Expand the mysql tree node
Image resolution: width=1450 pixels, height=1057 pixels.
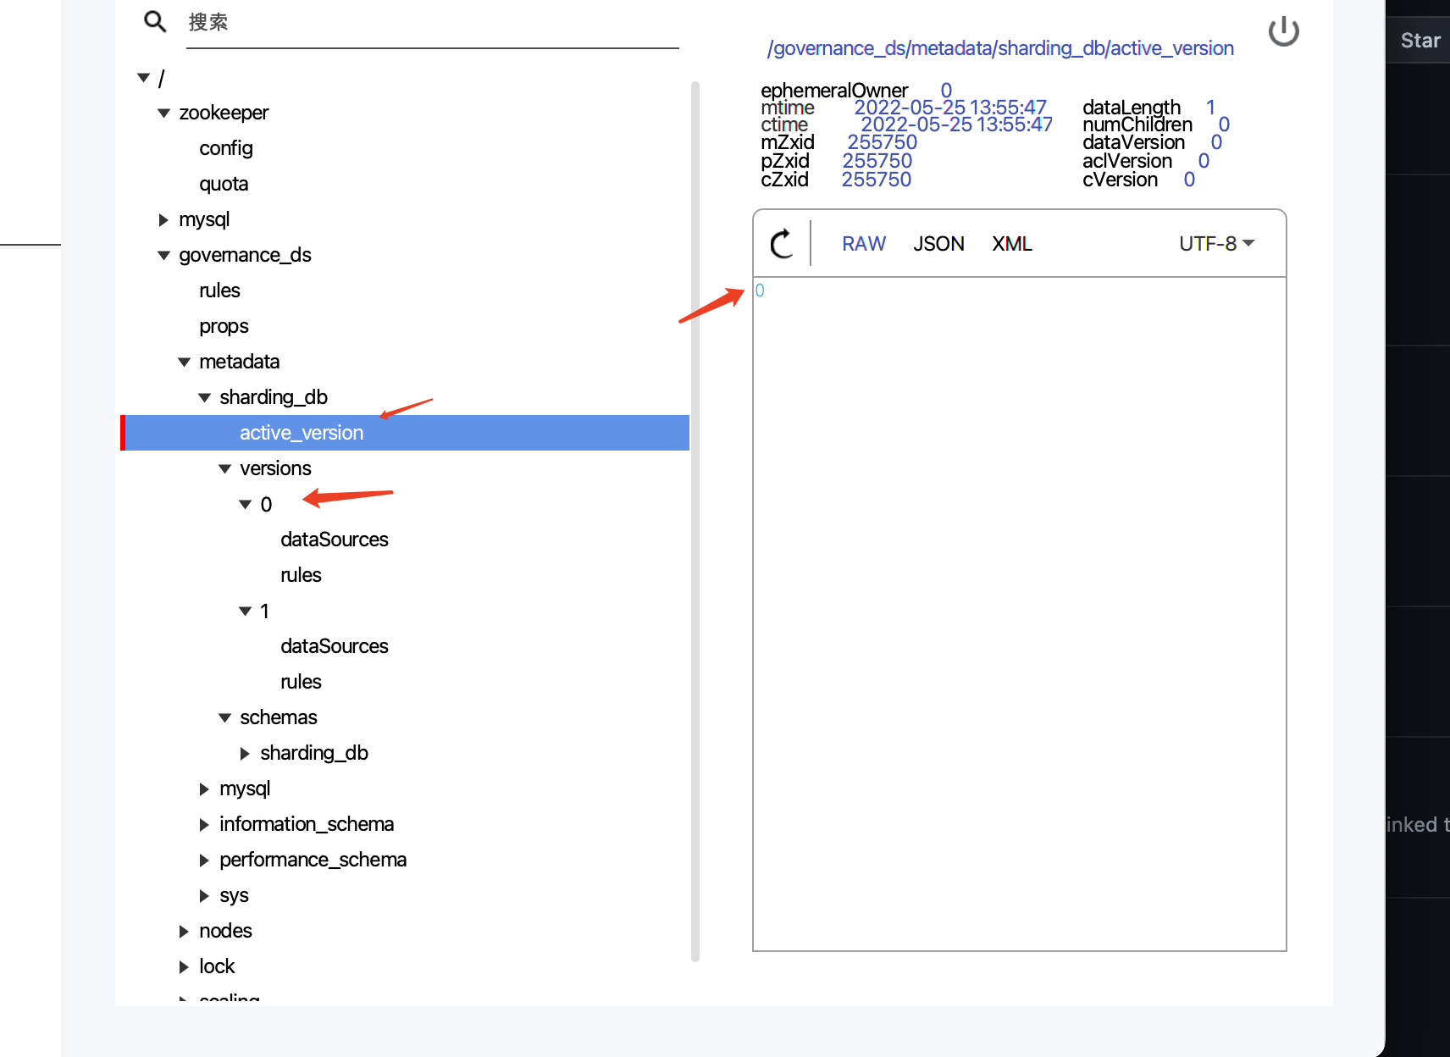163,219
